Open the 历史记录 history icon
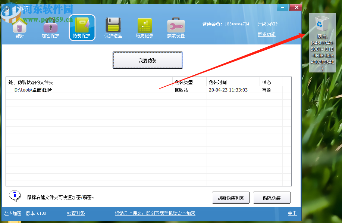The height and width of the screenshot is (223, 342). click(144, 28)
